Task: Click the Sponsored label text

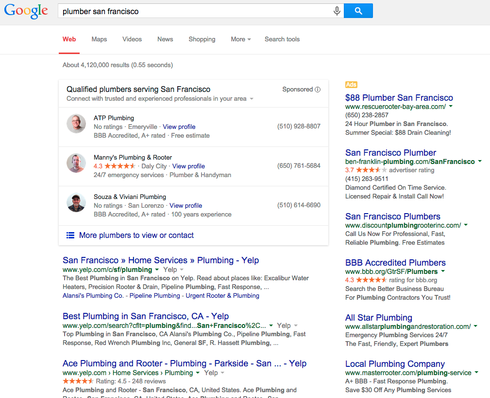Action: [x=298, y=90]
